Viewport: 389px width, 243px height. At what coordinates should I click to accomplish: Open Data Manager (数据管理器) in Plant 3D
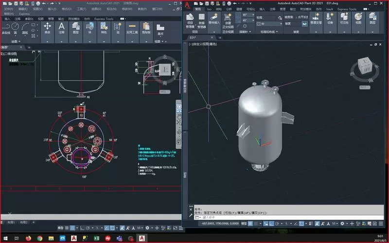[x=201, y=21]
